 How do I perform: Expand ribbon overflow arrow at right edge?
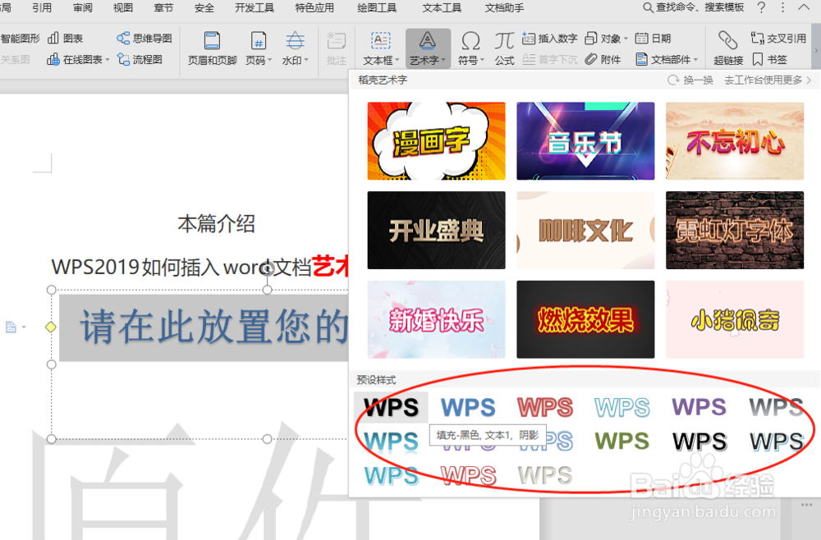pos(816,50)
